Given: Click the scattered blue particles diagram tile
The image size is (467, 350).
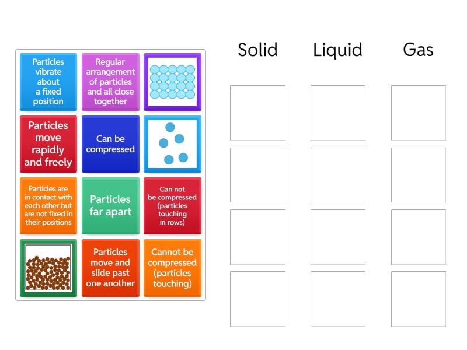Looking at the screenshot, I should coord(172,144).
